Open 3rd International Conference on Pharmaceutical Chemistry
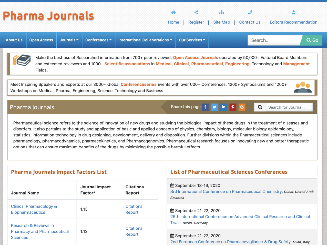Image resolution: width=328 pixels, height=246 pixels. coord(226,192)
